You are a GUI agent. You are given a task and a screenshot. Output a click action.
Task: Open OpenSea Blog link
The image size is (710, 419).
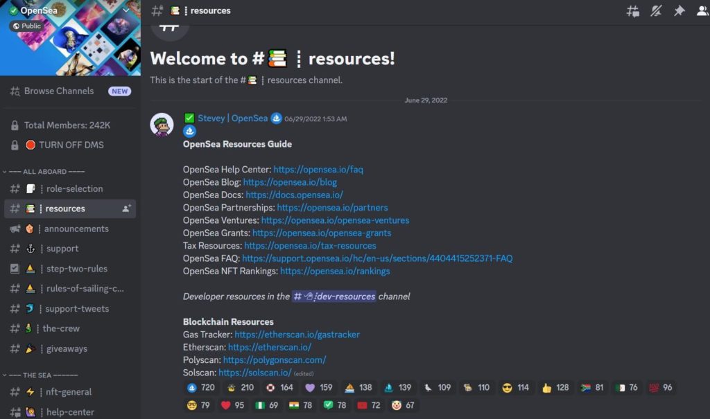pyautogui.click(x=290, y=182)
